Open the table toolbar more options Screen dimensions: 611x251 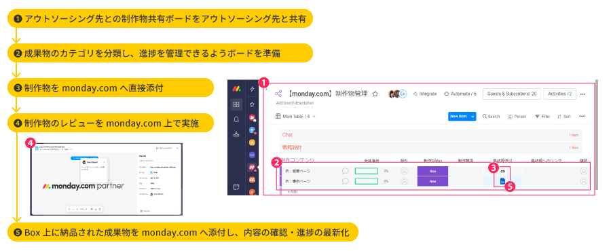coord(582,117)
